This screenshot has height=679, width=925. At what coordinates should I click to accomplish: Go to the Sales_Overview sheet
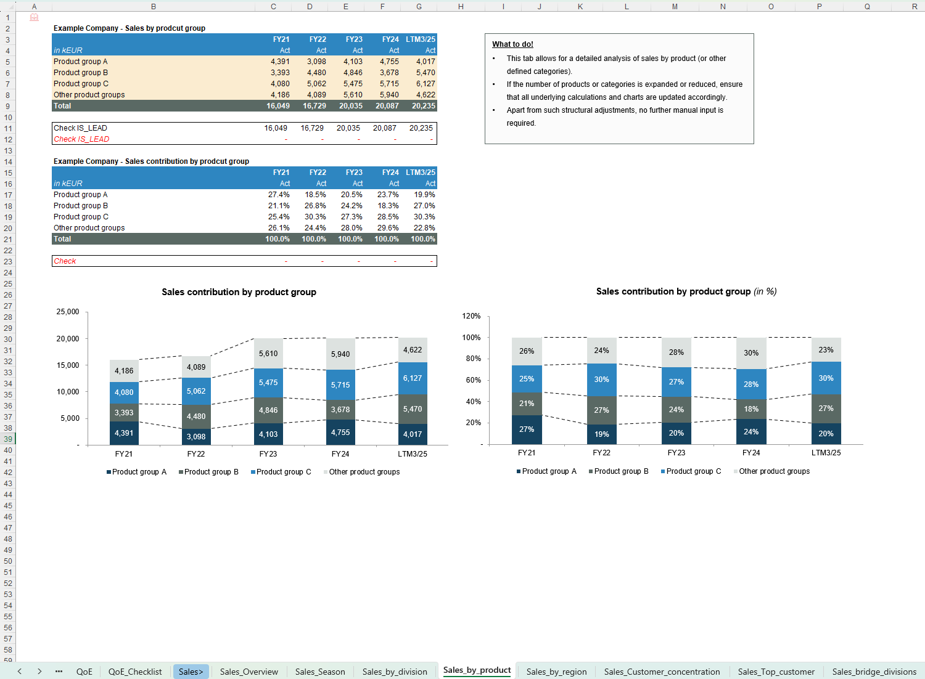pos(249,672)
